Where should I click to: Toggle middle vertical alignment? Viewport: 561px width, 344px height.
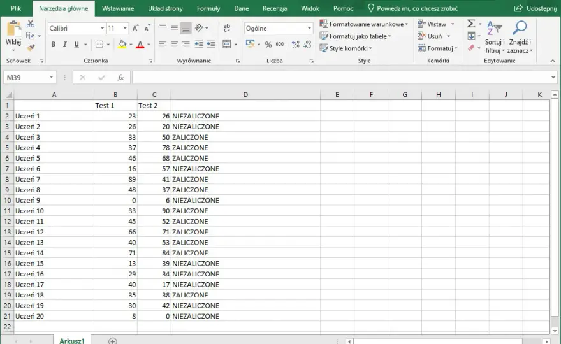pyautogui.click(x=174, y=28)
